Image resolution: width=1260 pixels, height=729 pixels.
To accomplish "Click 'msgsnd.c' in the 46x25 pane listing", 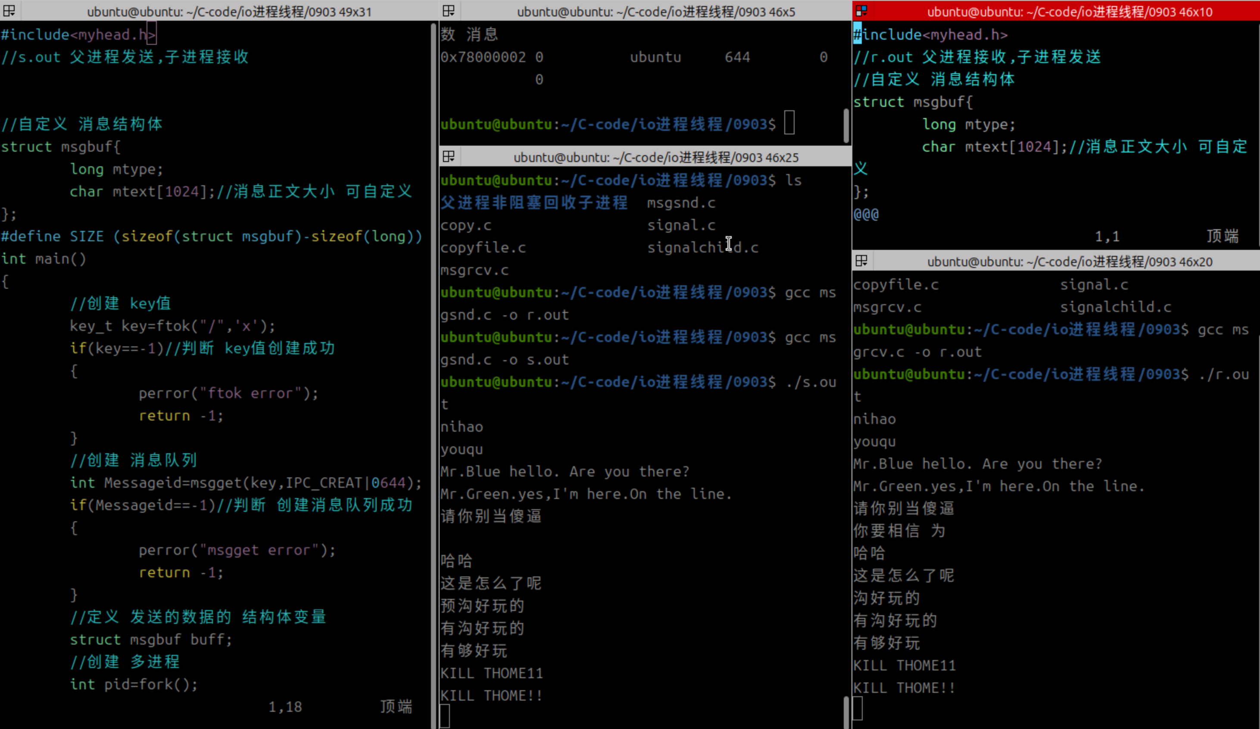I will click(x=682, y=203).
